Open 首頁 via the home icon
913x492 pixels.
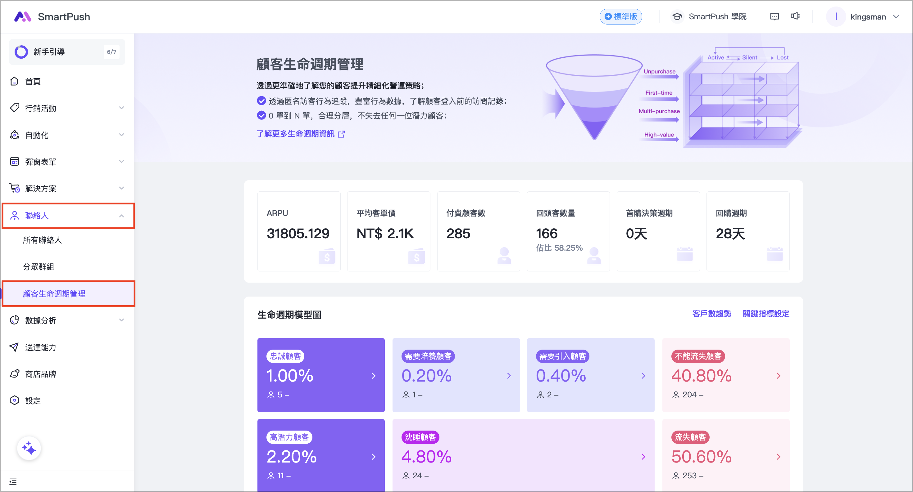click(x=14, y=81)
